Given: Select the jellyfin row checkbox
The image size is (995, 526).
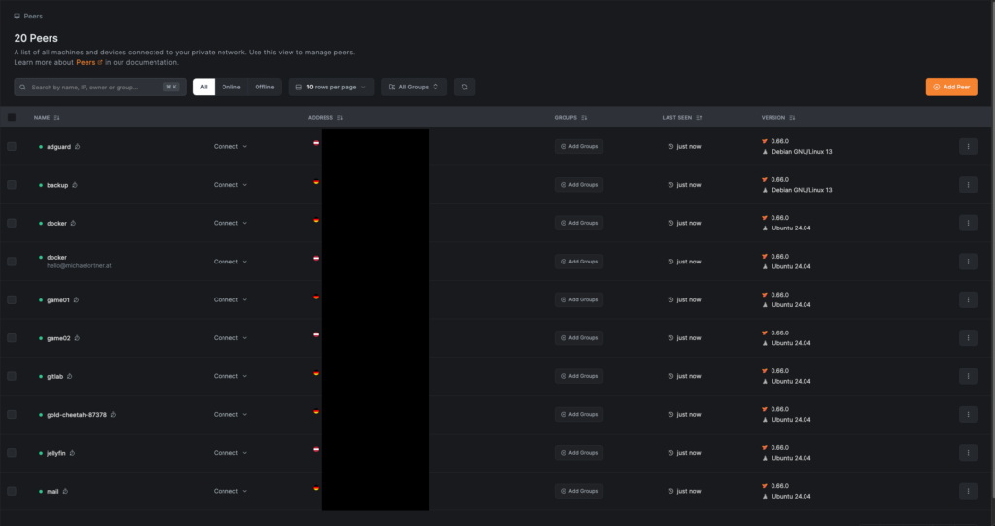Looking at the screenshot, I should pyautogui.click(x=12, y=453).
